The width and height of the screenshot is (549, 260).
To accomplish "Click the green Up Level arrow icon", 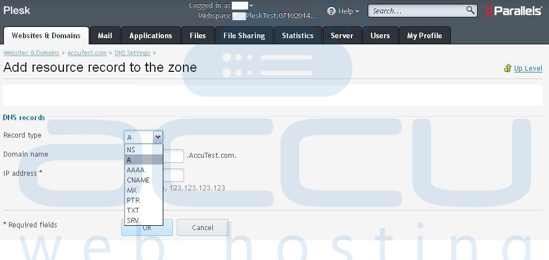I will point(507,68).
